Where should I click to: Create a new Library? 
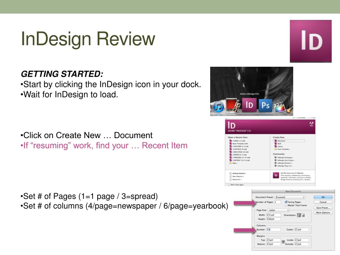pos(279,146)
